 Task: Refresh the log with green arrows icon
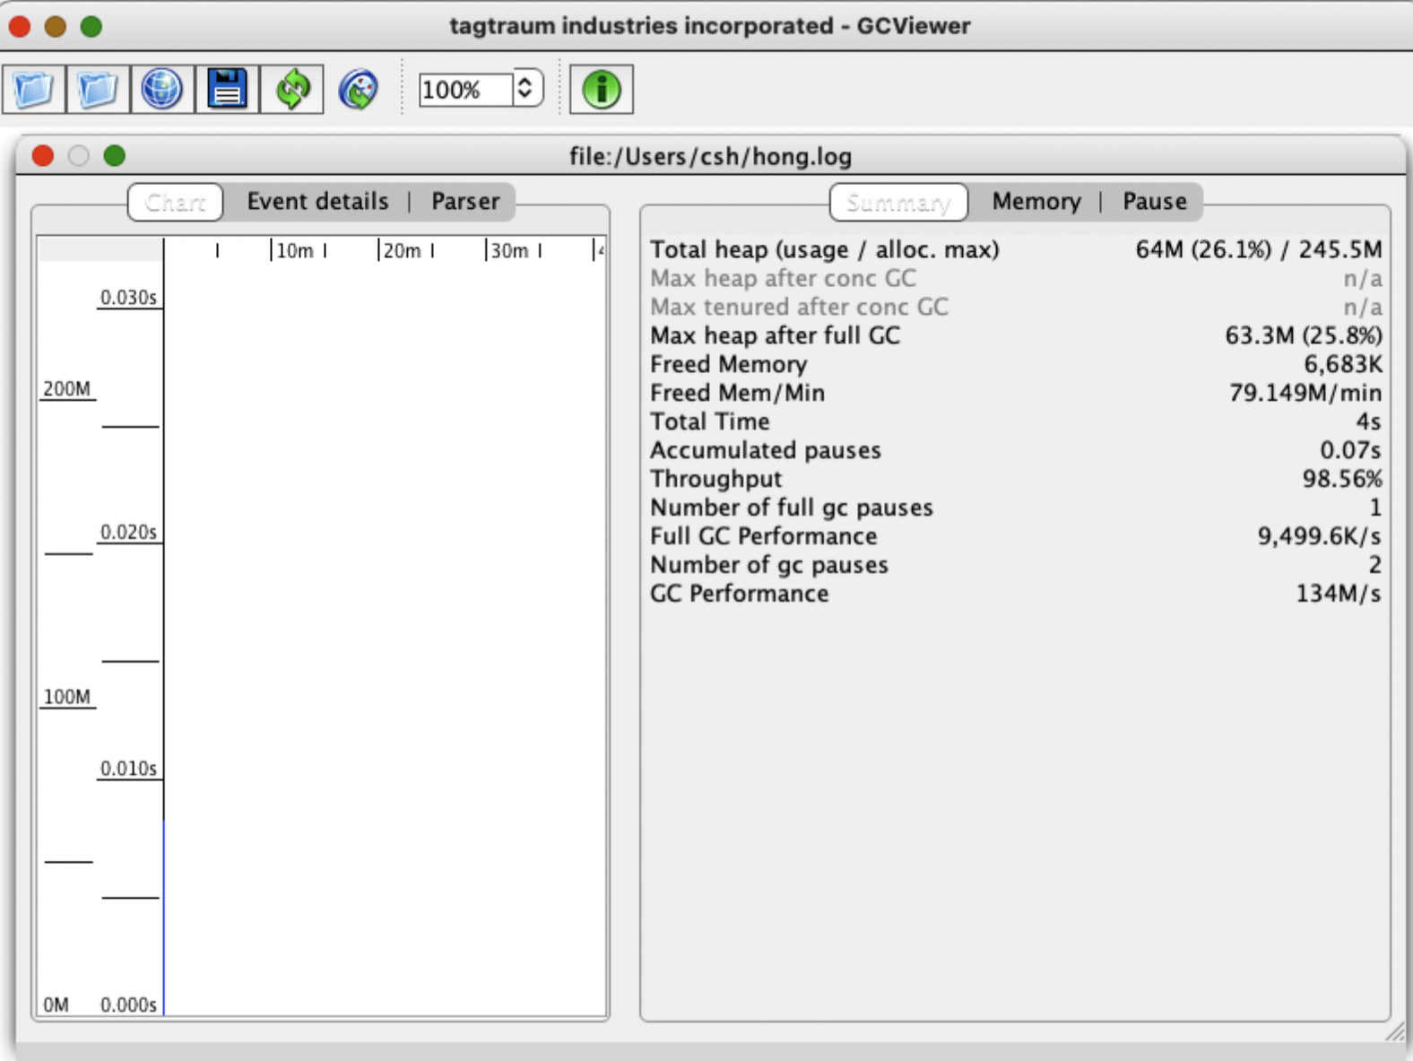[291, 89]
